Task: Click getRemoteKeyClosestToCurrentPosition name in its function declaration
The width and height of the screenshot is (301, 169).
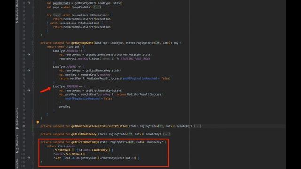Action: click(x=99, y=126)
